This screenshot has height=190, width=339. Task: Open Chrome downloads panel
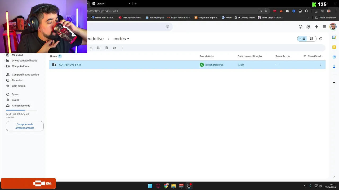click(316, 11)
